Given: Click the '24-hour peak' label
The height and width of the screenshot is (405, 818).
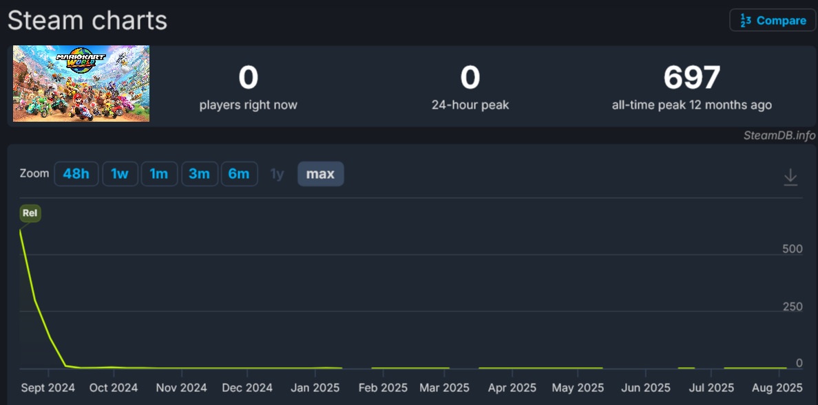Looking at the screenshot, I should (x=470, y=105).
